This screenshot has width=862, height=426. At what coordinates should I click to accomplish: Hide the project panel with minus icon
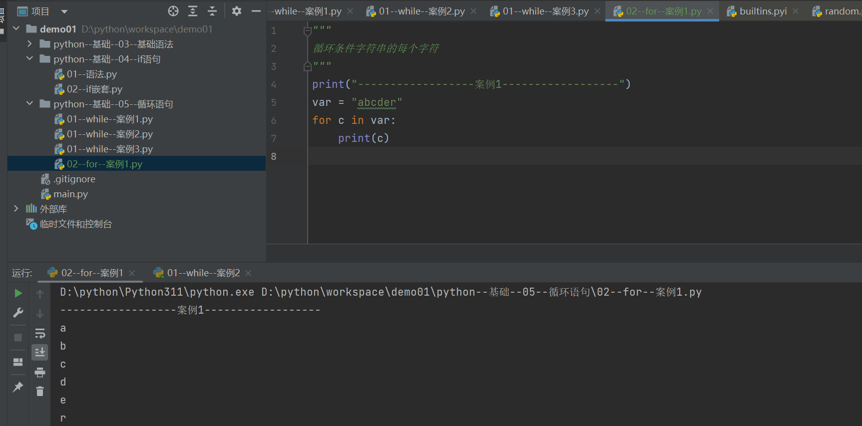(256, 11)
